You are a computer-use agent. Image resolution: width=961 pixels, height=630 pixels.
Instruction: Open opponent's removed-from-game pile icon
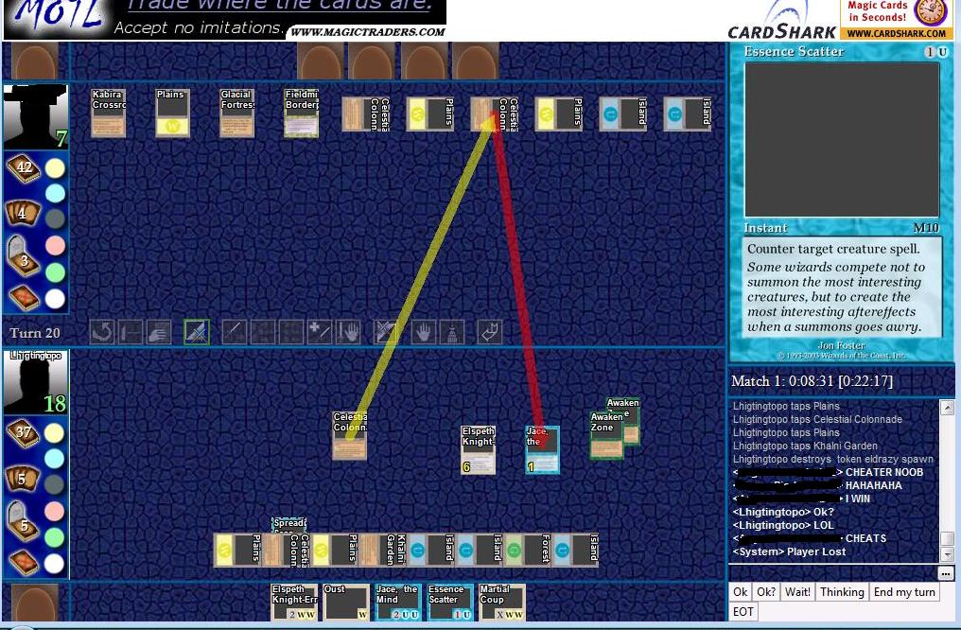(24, 299)
